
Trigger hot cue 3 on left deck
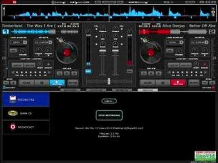(x=74, y=73)
